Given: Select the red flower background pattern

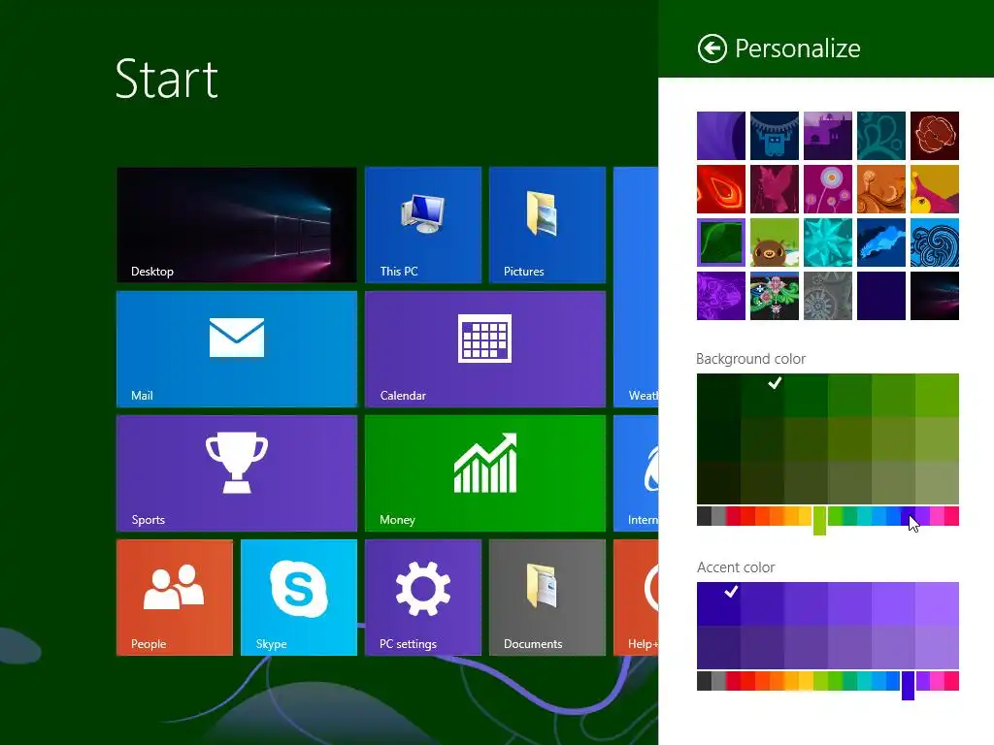Looking at the screenshot, I should pos(935,136).
